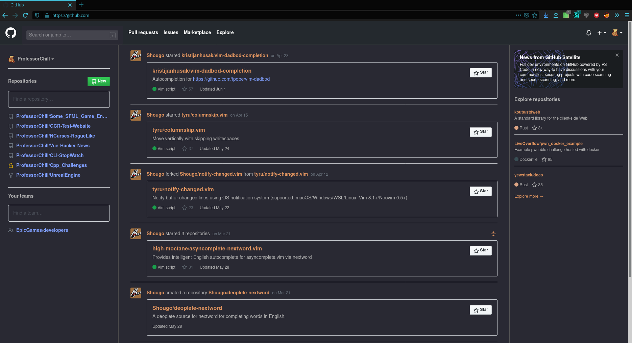
Task: Open ProfessorChill/CLI-StopWatch repository
Action: click(50, 155)
